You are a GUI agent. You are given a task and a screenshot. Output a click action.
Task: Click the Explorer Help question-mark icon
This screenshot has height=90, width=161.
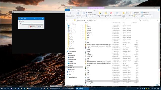coord(159,10)
